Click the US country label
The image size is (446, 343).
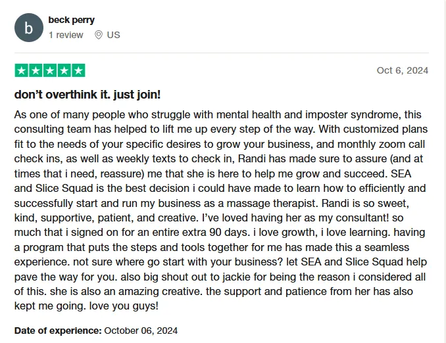click(x=114, y=35)
